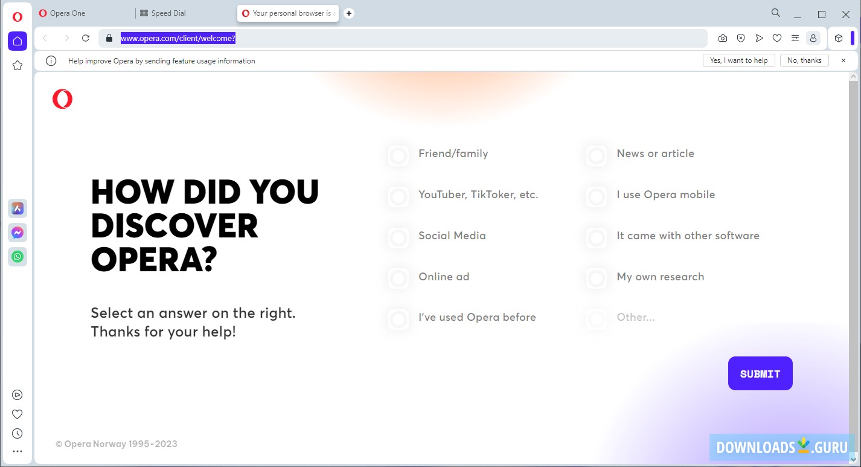Viewport: 861px width, 467px height.
Task: Go forward to the next page
Action: [66, 38]
